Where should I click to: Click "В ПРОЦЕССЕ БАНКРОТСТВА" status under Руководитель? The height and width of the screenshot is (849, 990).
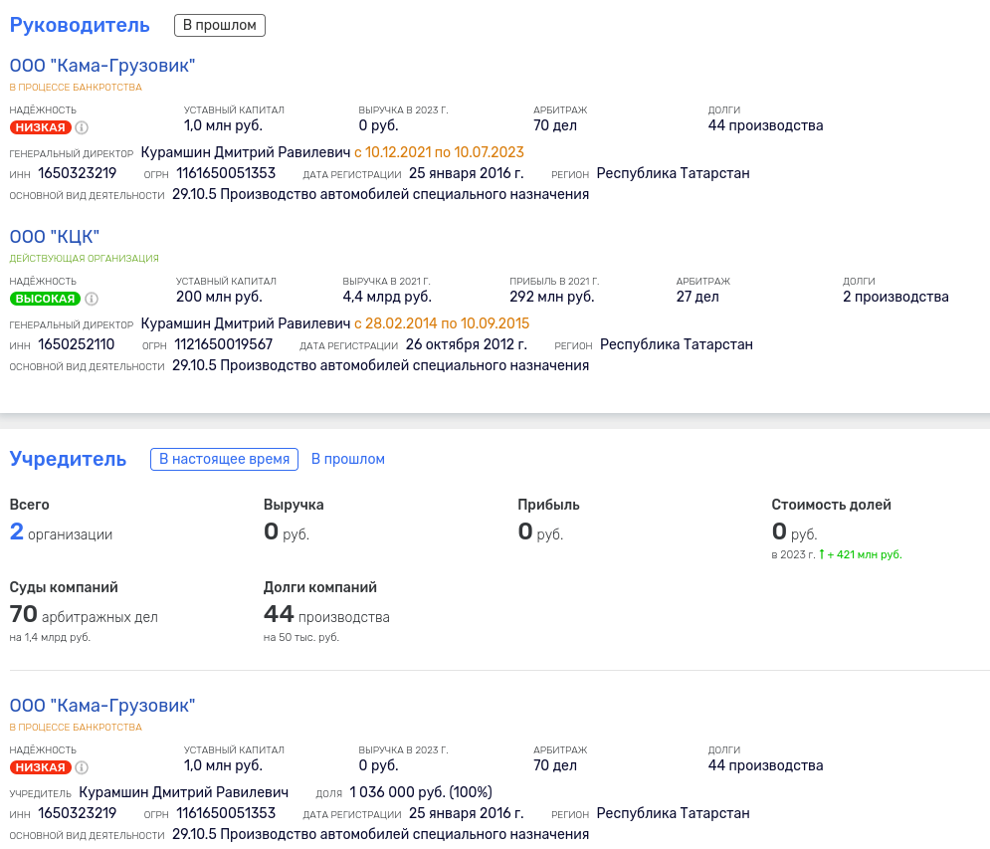[x=76, y=88]
